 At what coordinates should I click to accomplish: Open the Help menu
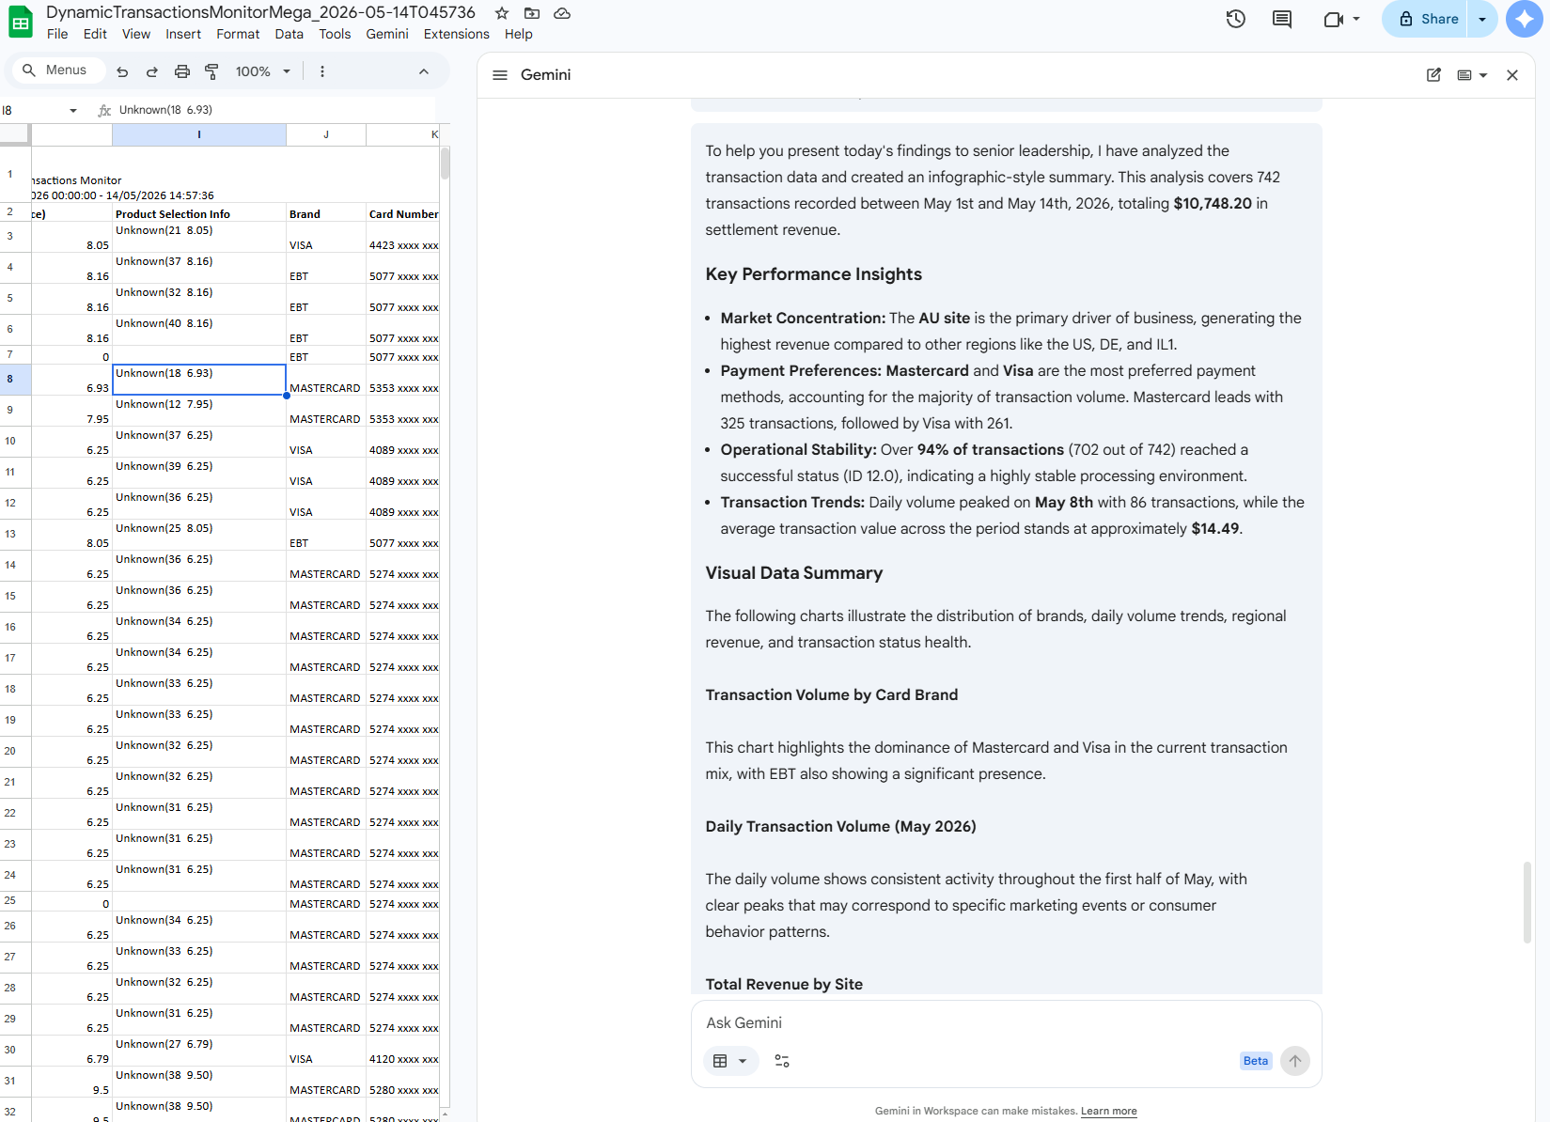tap(519, 34)
